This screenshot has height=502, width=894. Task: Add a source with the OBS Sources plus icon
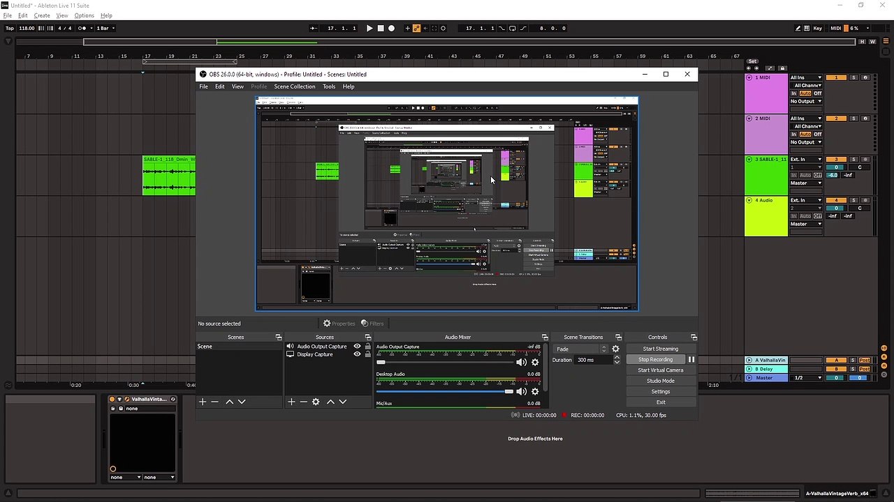pyautogui.click(x=291, y=402)
